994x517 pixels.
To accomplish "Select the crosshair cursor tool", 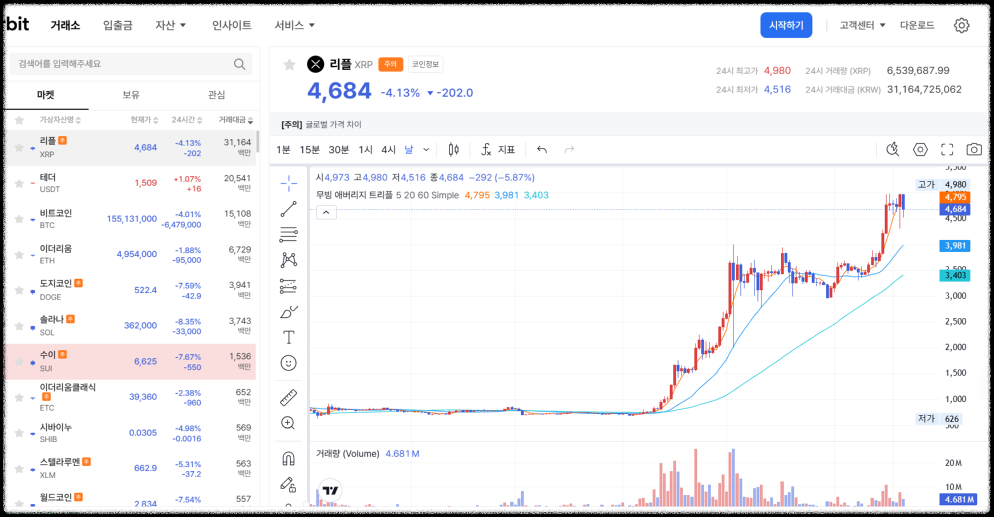I will click(289, 183).
